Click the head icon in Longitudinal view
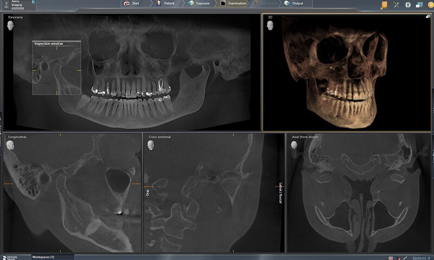This screenshot has width=434, height=260. tap(11, 146)
